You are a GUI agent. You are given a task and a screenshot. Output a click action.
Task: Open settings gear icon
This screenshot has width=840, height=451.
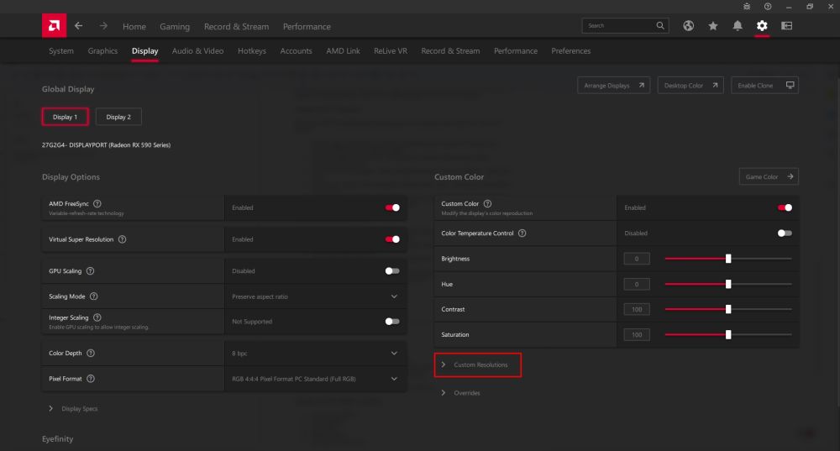(x=762, y=26)
